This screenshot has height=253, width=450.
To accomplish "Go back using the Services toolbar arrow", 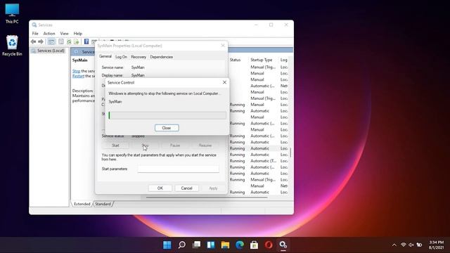I will click(33, 41).
